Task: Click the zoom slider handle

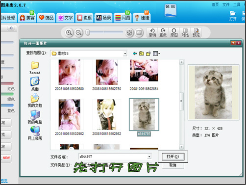Action: coord(88,32)
